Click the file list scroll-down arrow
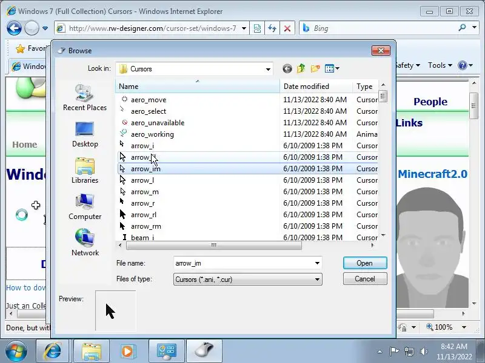 click(383, 235)
